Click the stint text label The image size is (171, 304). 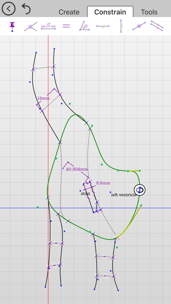point(85,193)
